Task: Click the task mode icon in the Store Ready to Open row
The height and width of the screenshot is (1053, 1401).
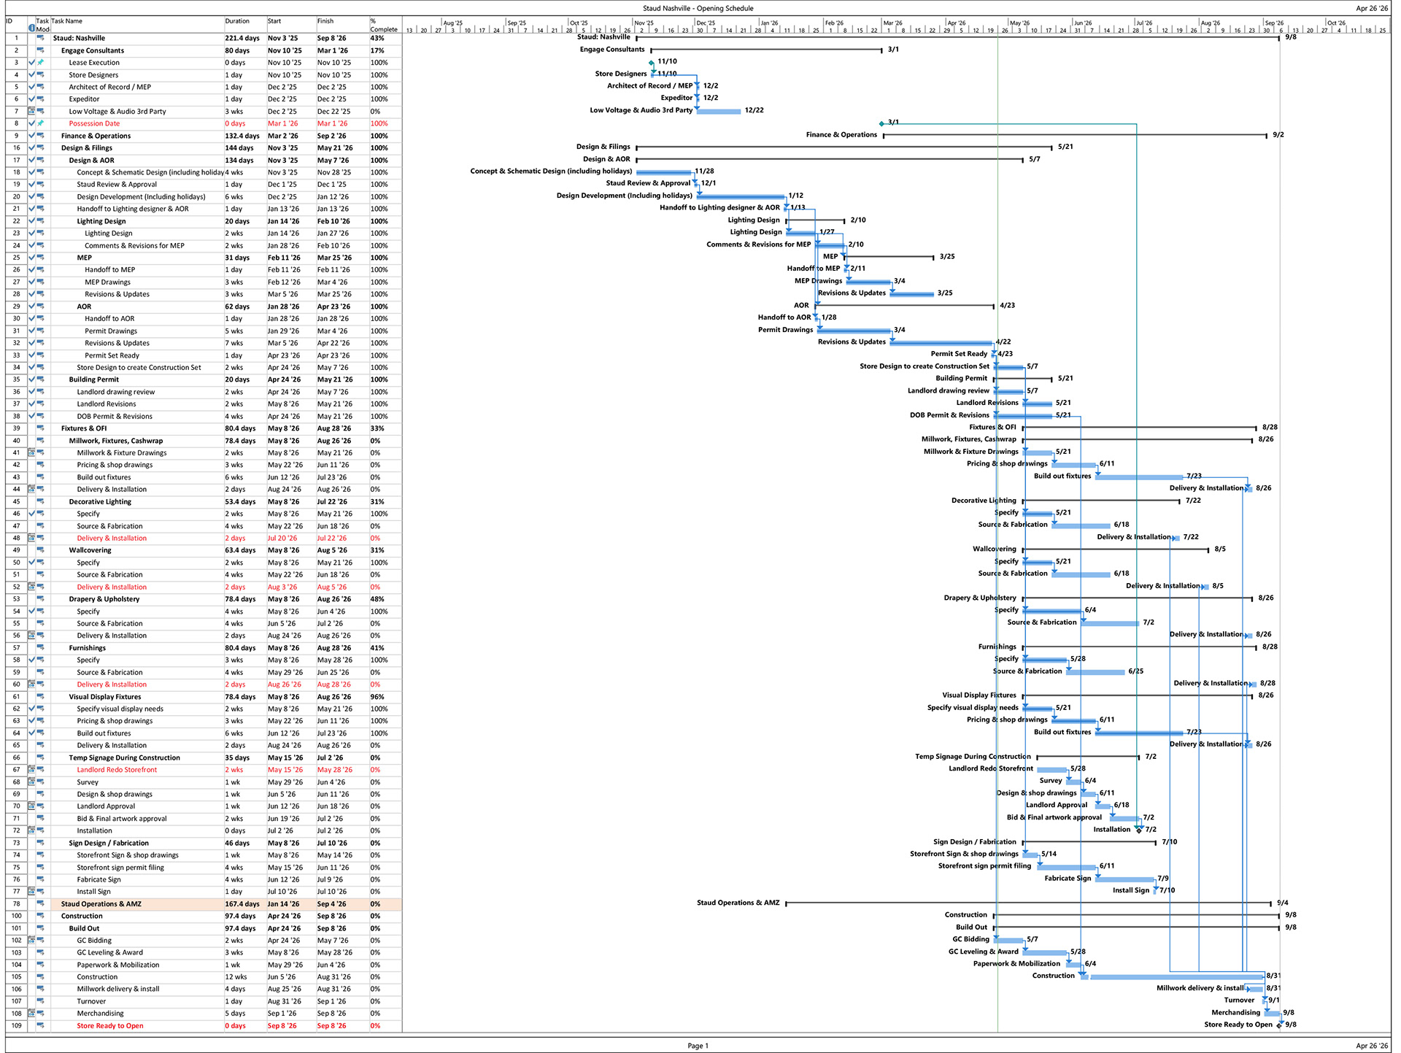Action: (41, 1026)
